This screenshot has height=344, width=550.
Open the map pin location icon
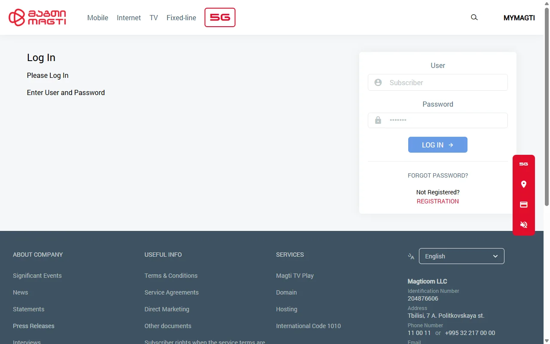point(524,184)
